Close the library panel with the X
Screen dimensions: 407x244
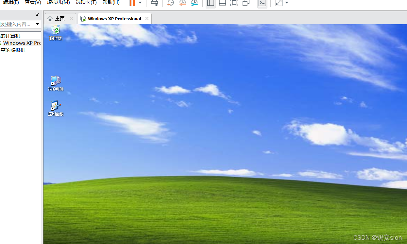[37, 15]
